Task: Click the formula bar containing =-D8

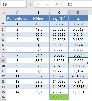Action: pyautogui.click(x=77, y=4)
